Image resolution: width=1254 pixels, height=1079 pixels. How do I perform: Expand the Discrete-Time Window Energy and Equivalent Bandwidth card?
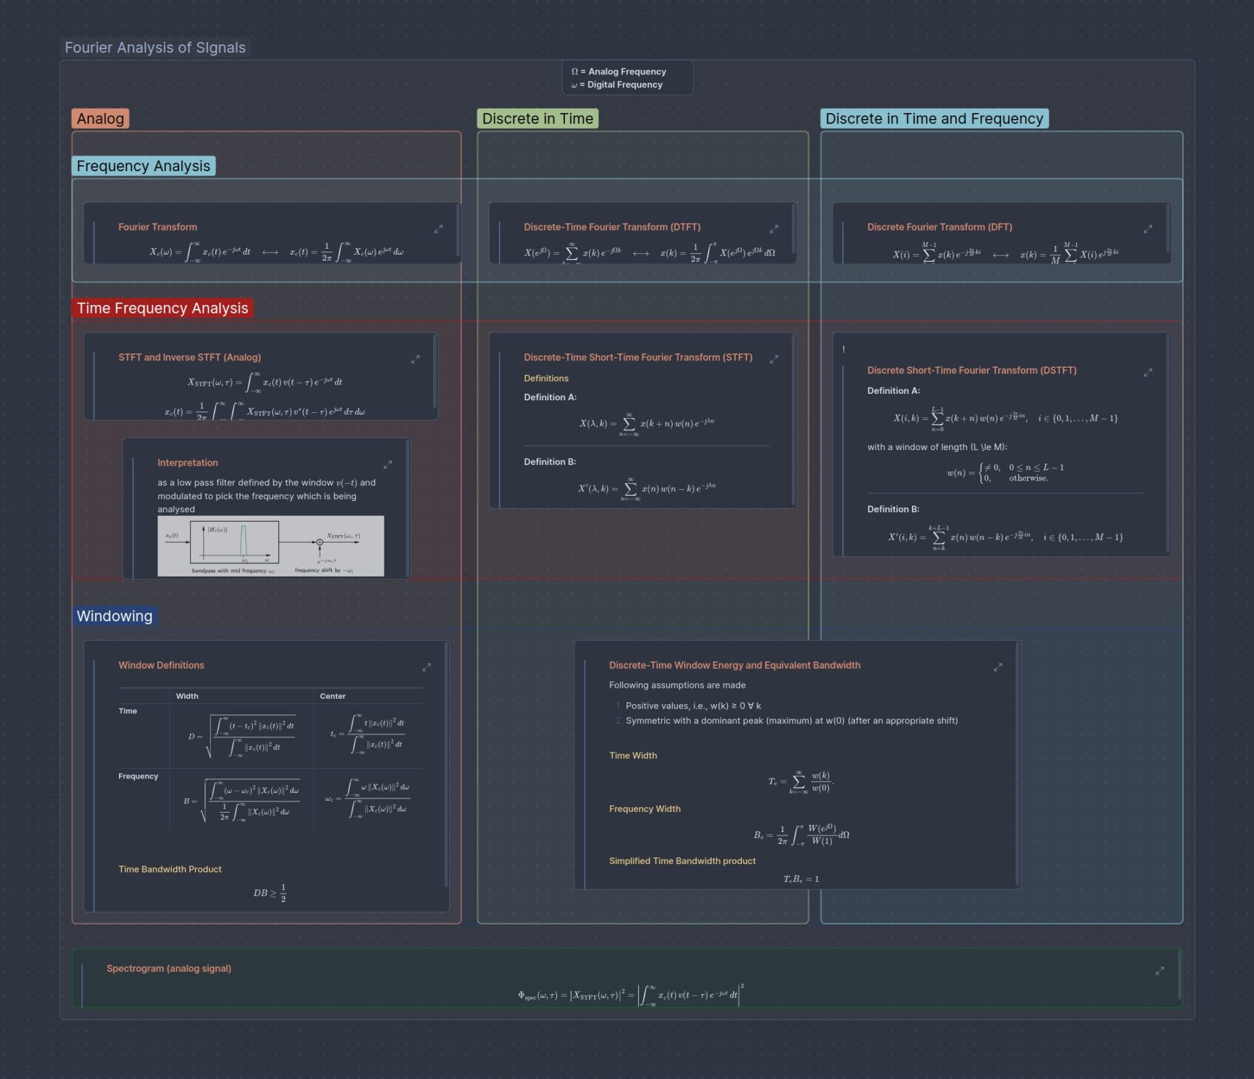point(998,667)
